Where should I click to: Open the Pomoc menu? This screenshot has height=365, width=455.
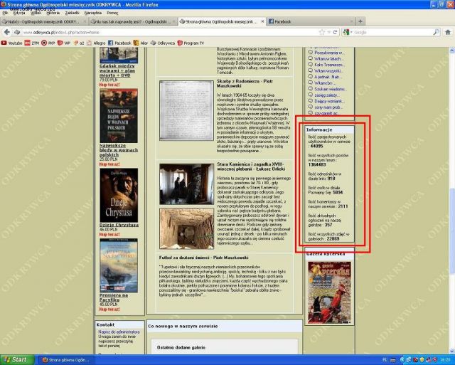[112, 13]
